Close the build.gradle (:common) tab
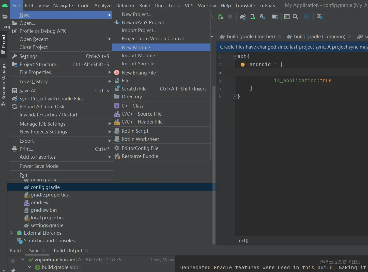The image size is (368, 272). (x=350, y=37)
